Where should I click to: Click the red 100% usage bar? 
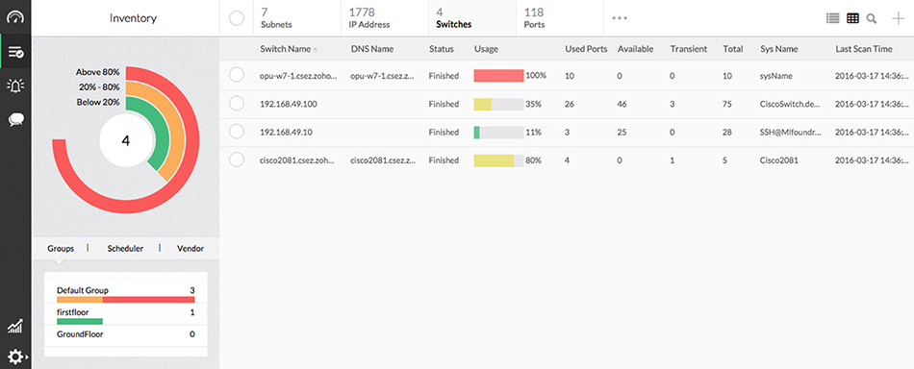(x=499, y=76)
